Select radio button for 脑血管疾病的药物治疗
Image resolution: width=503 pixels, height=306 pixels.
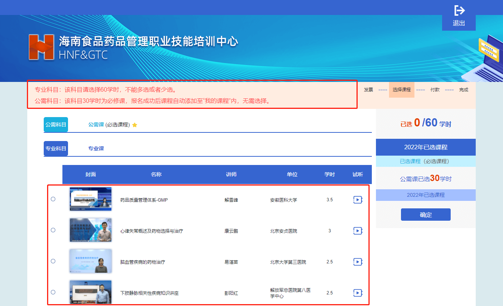coord(53,261)
